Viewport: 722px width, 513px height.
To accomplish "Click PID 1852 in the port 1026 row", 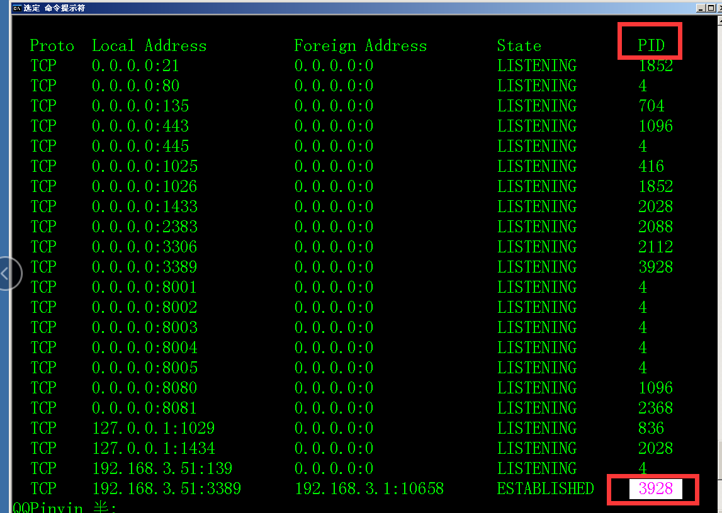I will (x=656, y=186).
